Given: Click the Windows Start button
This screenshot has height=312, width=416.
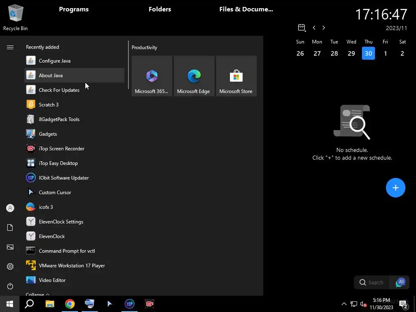Looking at the screenshot, I should [x=10, y=304].
